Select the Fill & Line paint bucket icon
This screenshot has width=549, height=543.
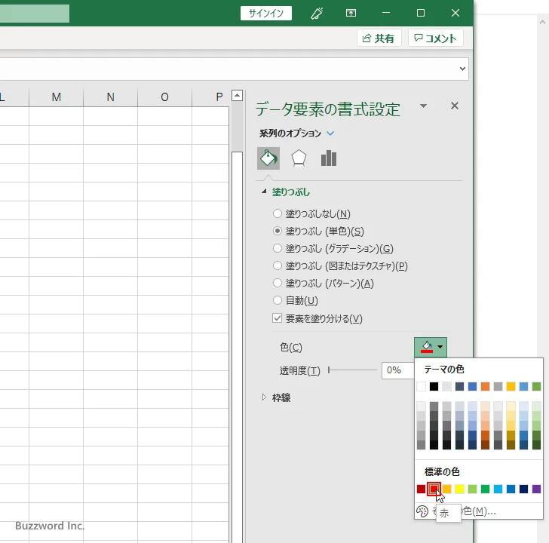click(268, 158)
